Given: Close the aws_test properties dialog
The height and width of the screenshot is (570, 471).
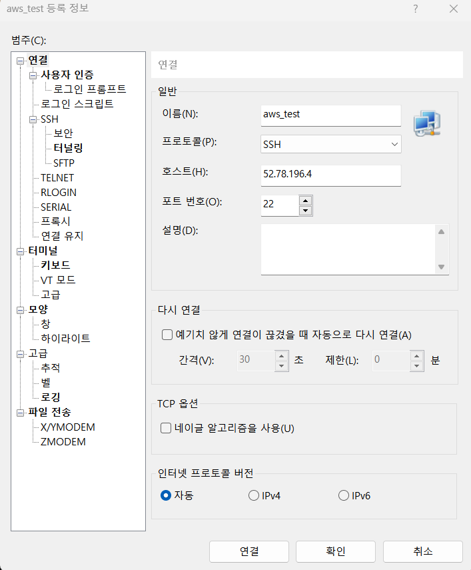Looking at the screenshot, I should pos(454,9).
